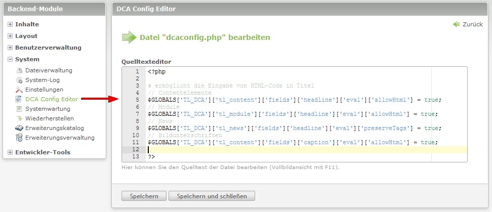Click the Erweiterungskatalog icon
The width and height of the screenshot is (492, 212).
19,128
